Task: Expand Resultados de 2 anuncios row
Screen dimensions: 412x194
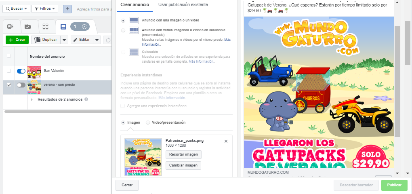Action: [32, 100]
